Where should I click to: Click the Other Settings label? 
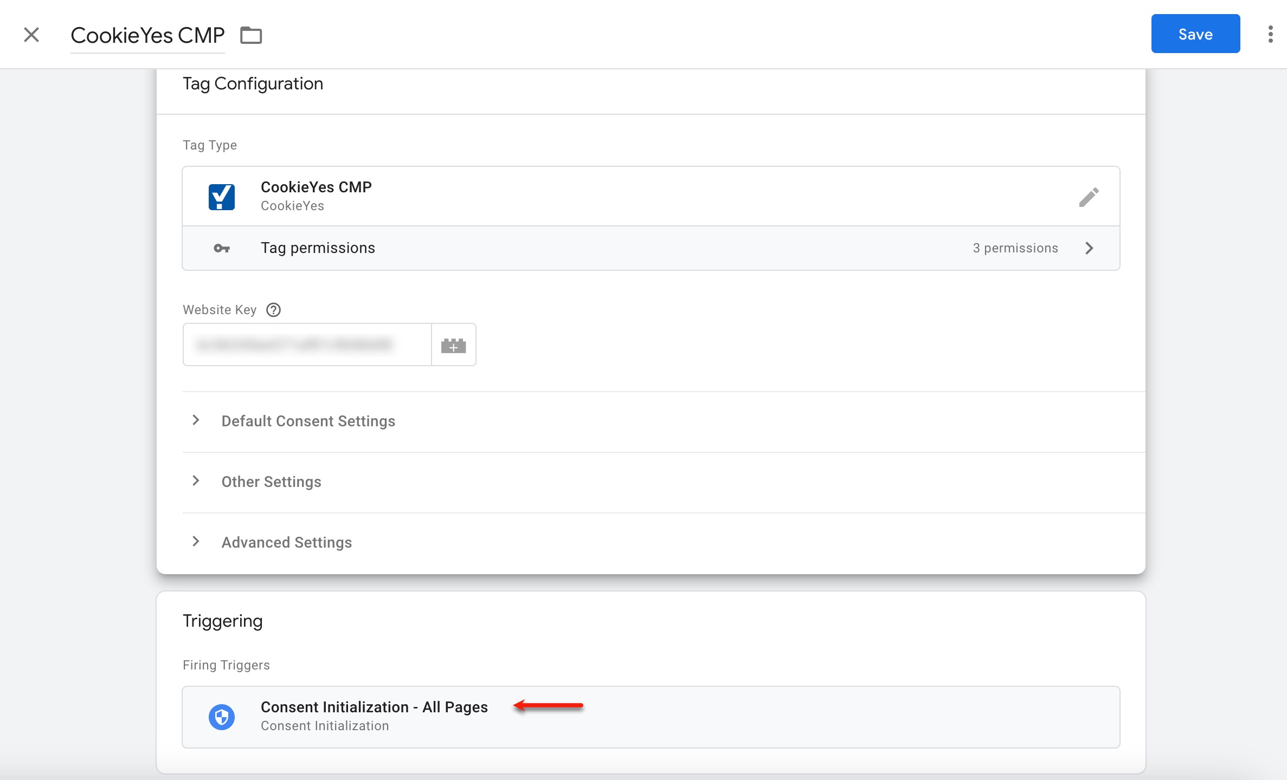[272, 482]
